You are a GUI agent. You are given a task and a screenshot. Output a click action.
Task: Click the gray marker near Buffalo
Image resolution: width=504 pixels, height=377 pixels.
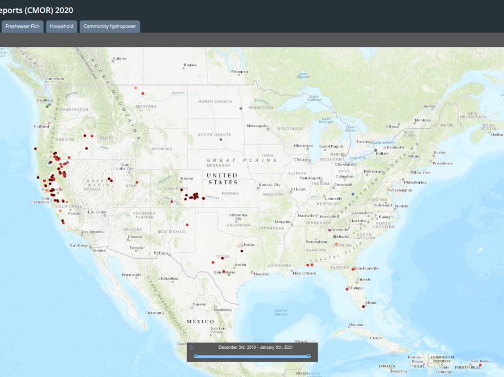pyautogui.click(x=375, y=150)
